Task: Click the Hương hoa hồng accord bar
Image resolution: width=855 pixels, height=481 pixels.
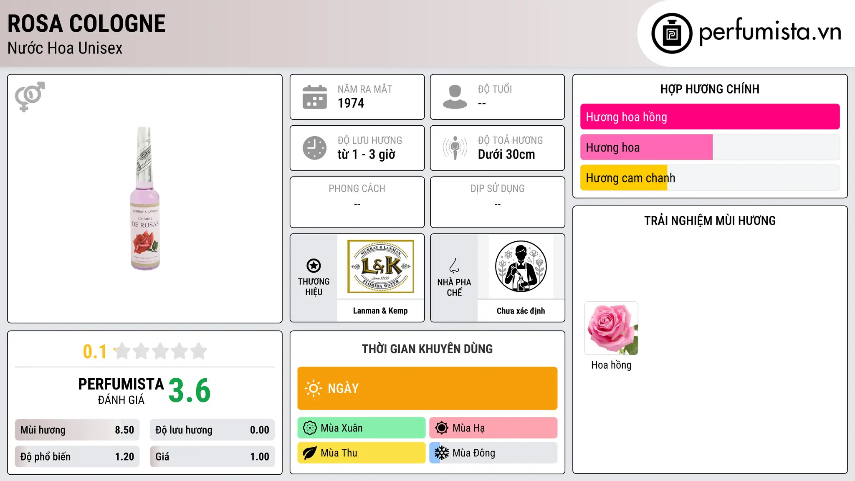Action: coord(710,117)
